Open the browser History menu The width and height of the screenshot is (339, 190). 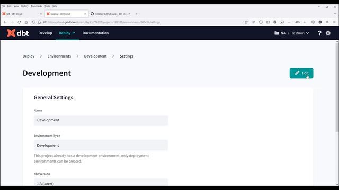point(25,6)
